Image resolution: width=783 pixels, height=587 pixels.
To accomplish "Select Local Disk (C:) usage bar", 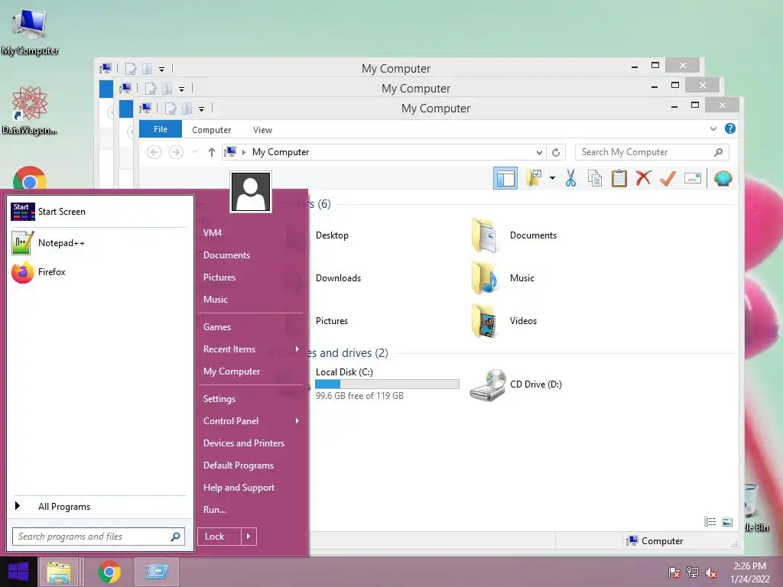I will (387, 384).
